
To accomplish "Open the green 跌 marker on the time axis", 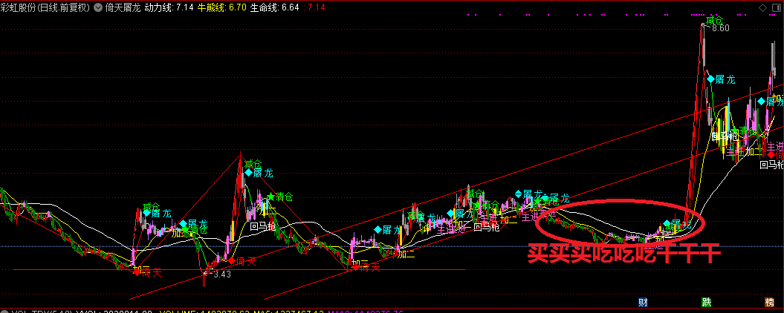I will point(706,302).
